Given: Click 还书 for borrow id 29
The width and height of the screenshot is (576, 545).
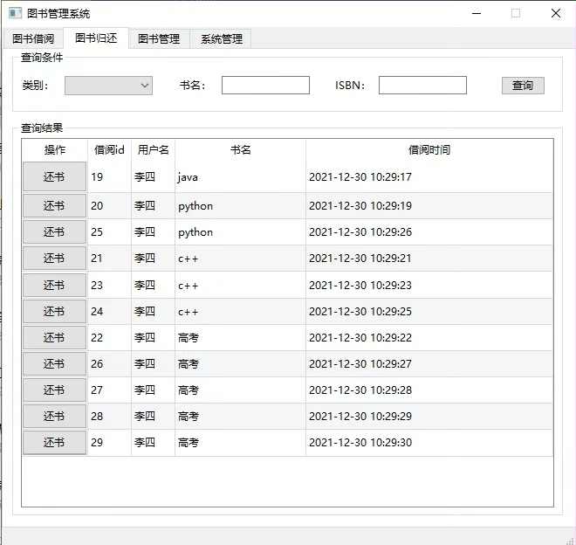Looking at the screenshot, I should click(x=54, y=442).
